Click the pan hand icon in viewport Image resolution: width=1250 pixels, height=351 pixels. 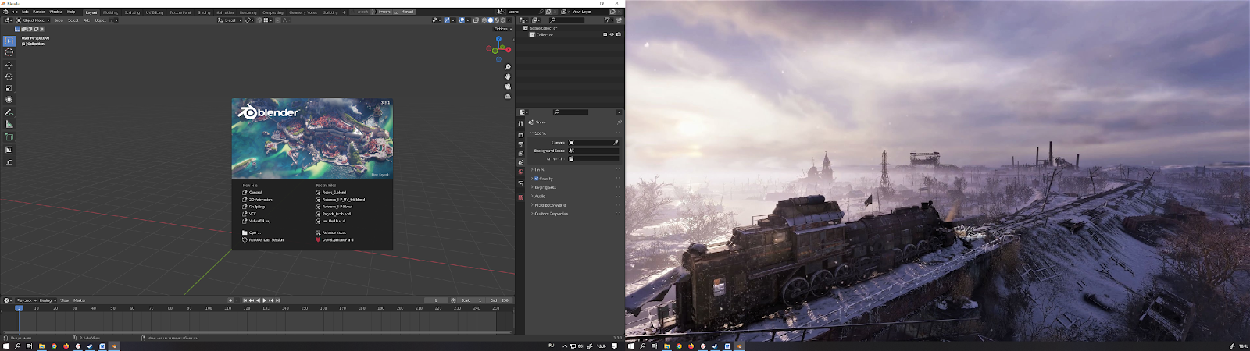coord(508,76)
